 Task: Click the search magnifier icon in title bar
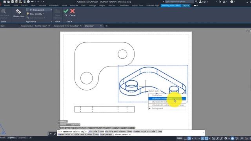click(196, 2)
